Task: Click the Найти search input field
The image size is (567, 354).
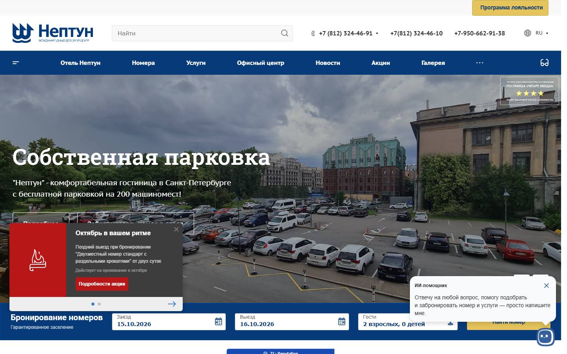Action: 202,33
